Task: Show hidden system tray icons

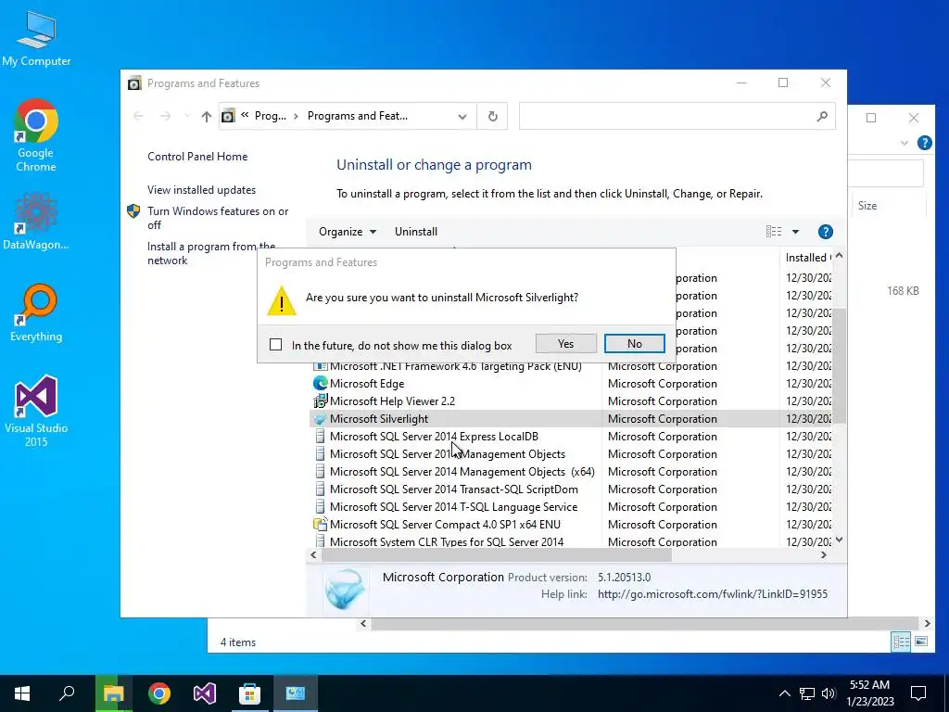Action: [x=784, y=693]
